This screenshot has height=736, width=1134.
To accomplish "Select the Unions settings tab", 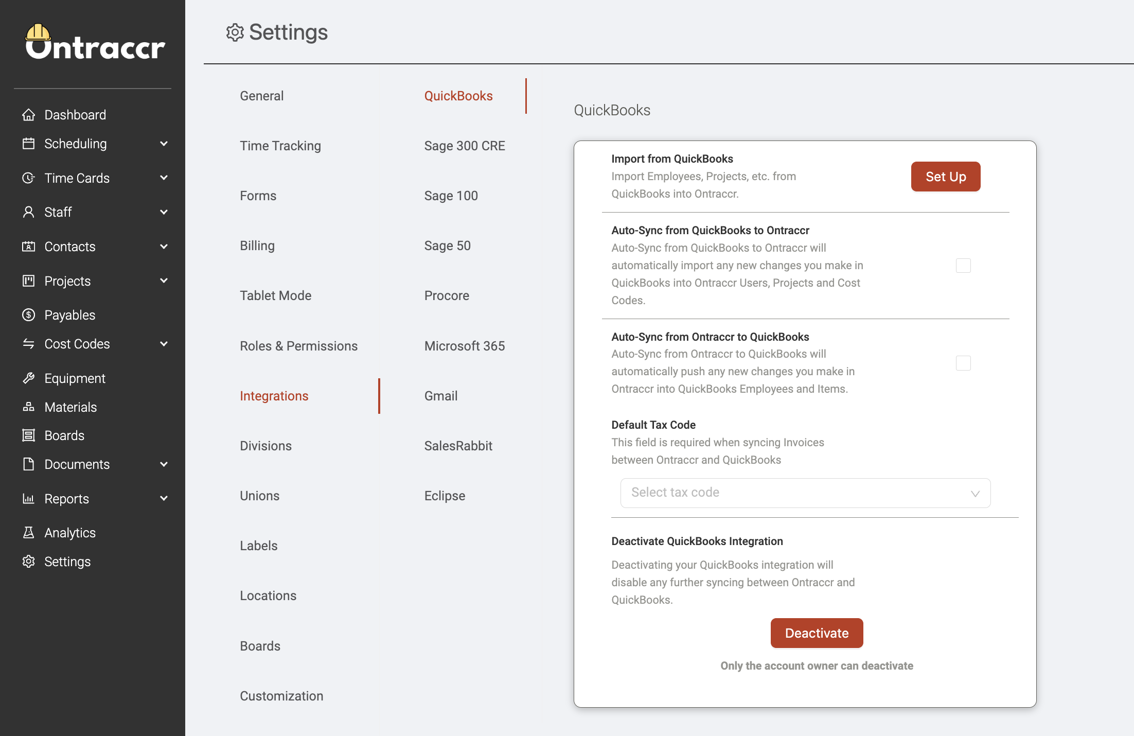I will 259,496.
